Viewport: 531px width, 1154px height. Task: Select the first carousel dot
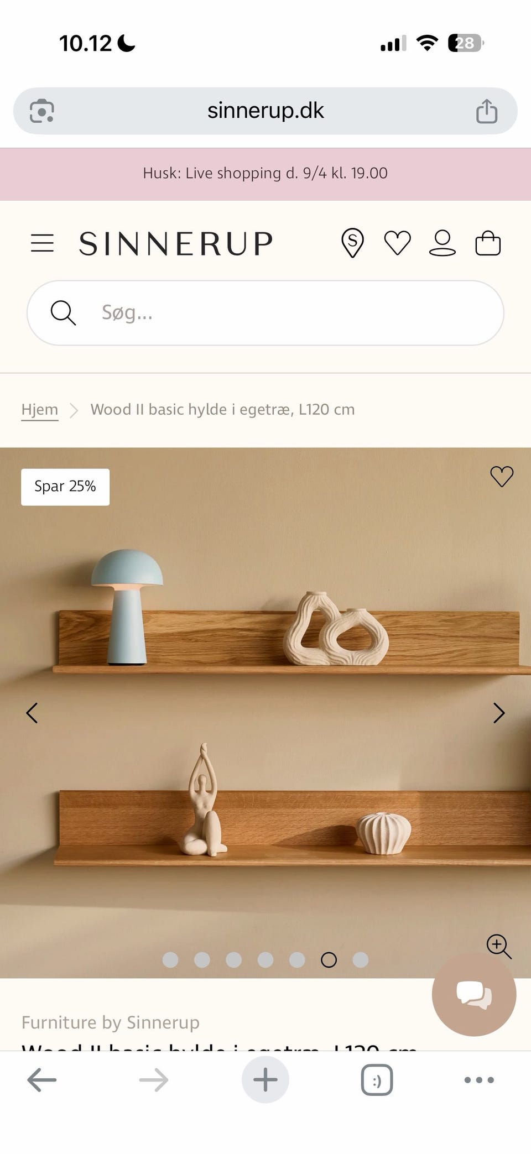coord(170,960)
